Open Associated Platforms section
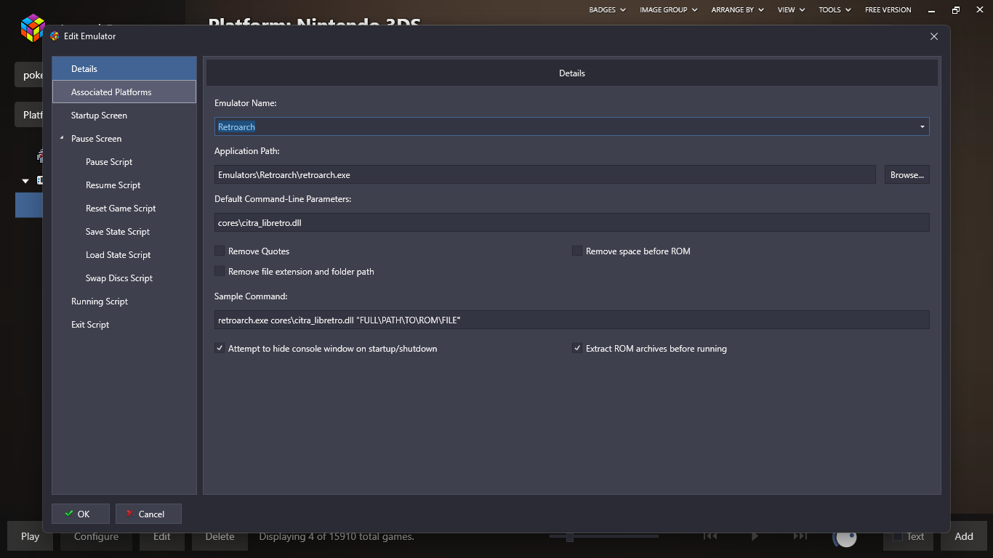 point(124,92)
